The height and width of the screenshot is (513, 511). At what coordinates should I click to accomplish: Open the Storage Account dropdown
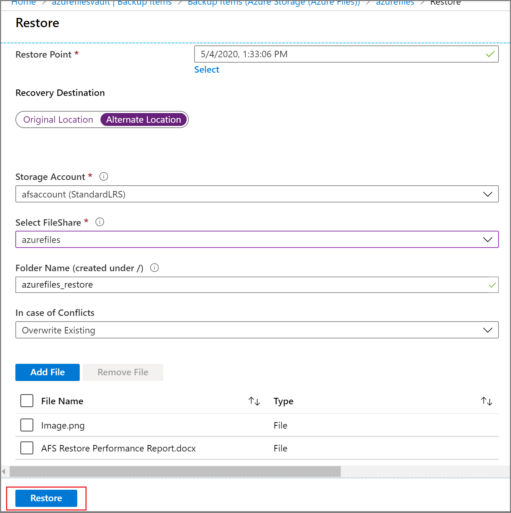coord(487,194)
